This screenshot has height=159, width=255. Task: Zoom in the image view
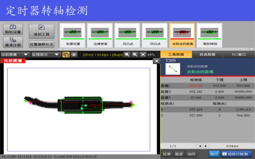(x=135, y=55)
